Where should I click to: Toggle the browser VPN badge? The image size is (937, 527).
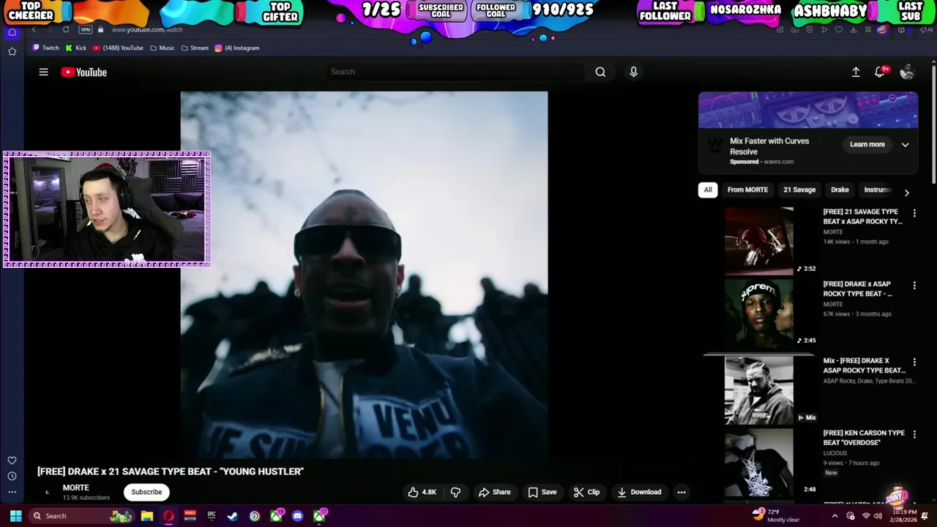[86, 29]
